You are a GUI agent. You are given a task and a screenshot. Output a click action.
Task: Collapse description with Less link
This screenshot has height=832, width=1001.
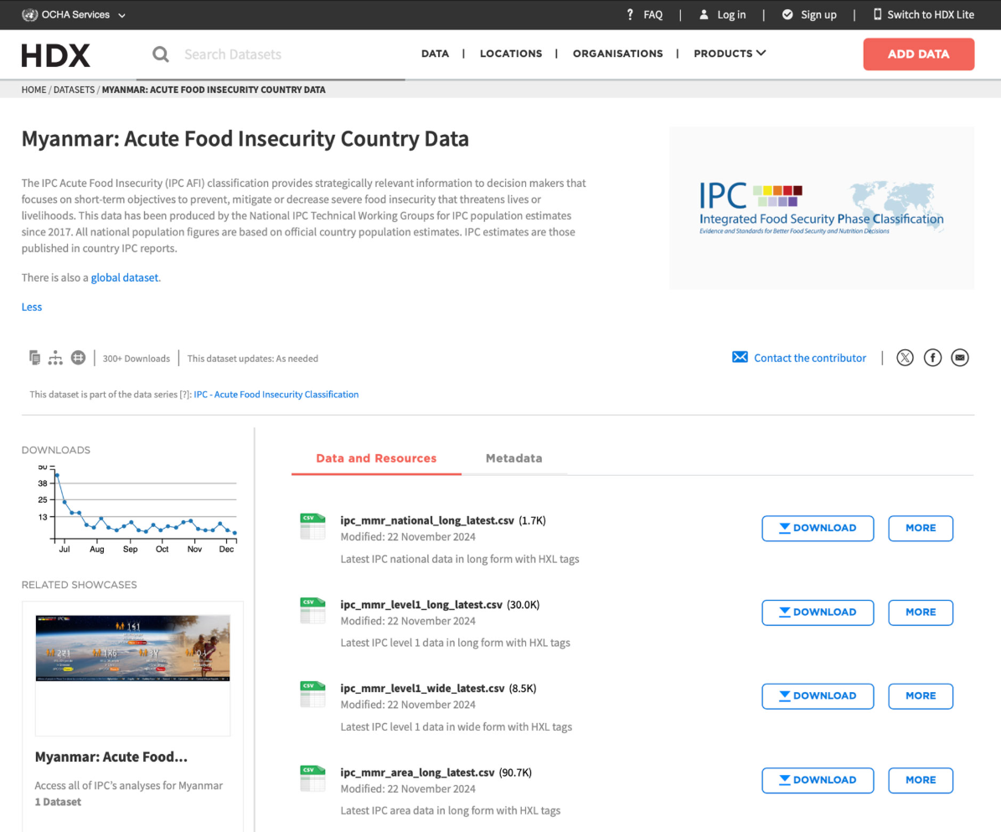point(32,307)
